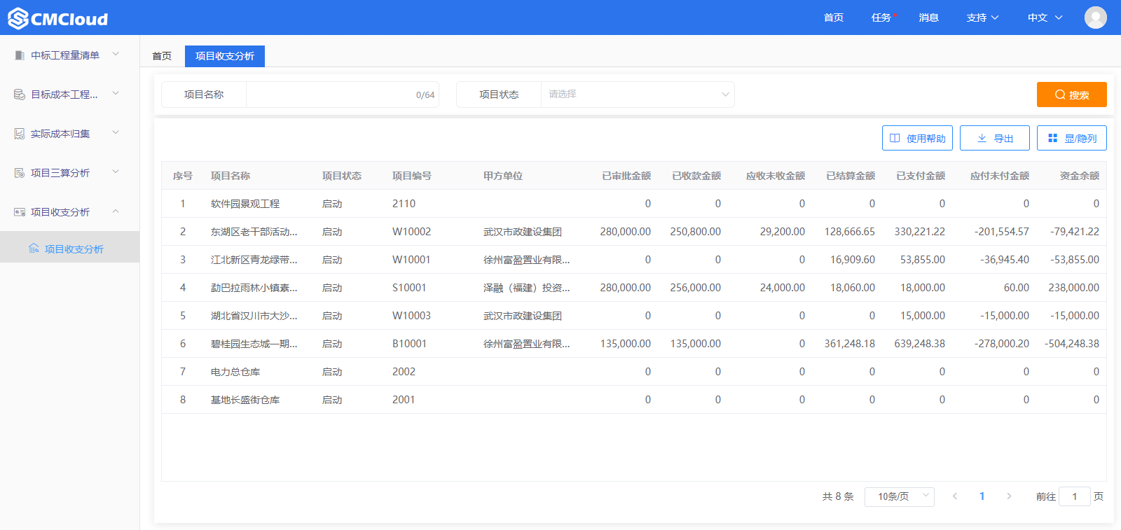Expand 中标工程量清单 menu chevron
The image size is (1121, 530).
116,54
